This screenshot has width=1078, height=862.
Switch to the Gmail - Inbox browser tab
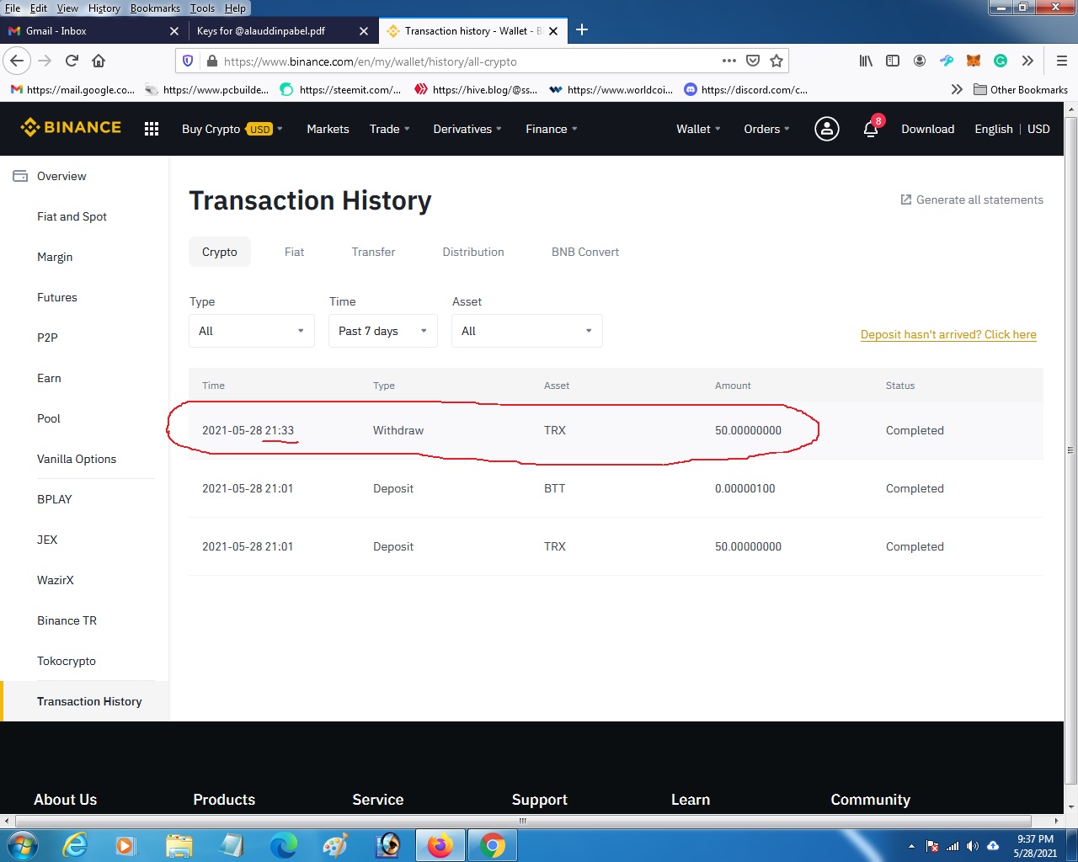(93, 31)
